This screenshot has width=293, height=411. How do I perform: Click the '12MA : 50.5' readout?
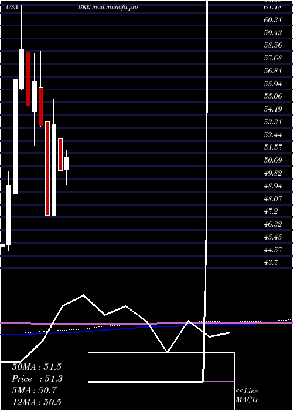click(36, 402)
